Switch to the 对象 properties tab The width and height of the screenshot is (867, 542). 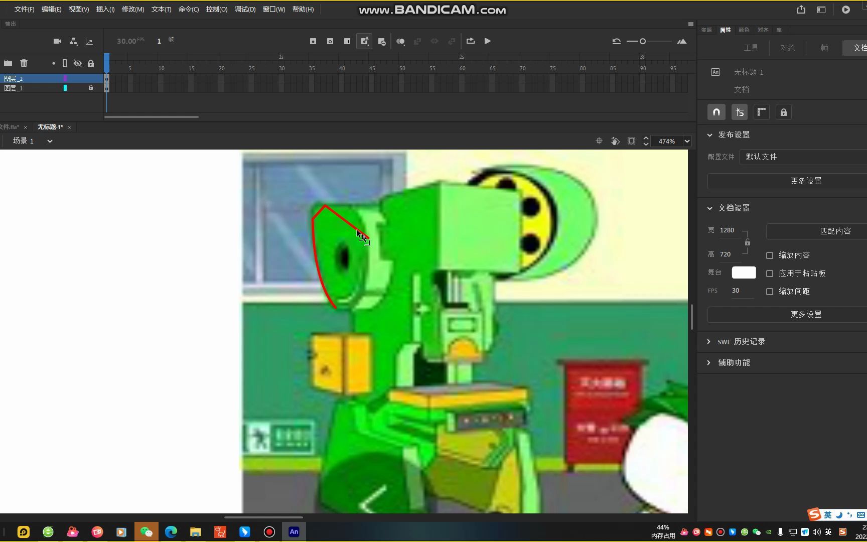coord(788,48)
